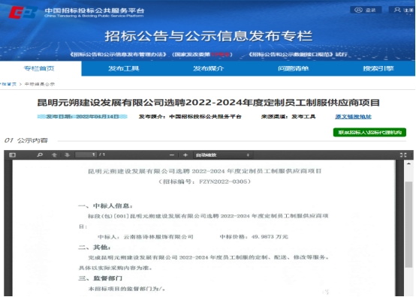This screenshot has height=297, width=416.
Task: Go to the 搜索引擎 tab
Action: [x=378, y=68]
